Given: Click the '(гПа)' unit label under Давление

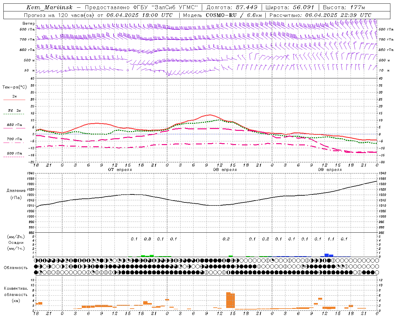Looking at the screenshot, I should tap(16, 197).
